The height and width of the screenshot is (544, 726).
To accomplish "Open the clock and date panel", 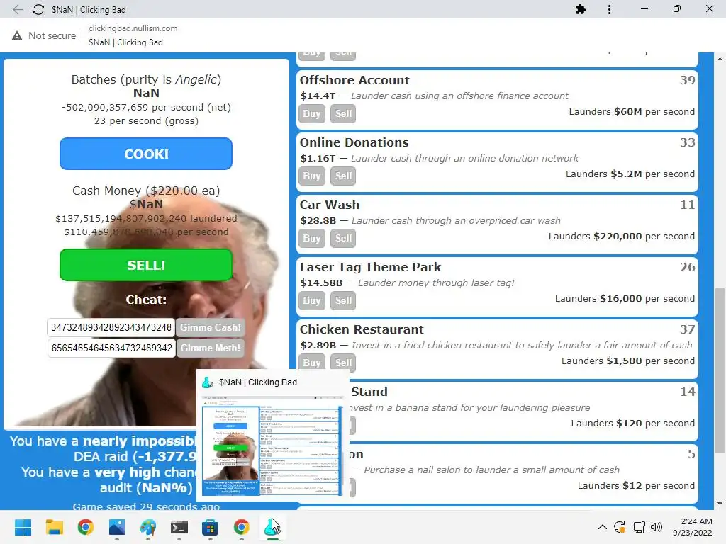I will click(x=692, y=527).
